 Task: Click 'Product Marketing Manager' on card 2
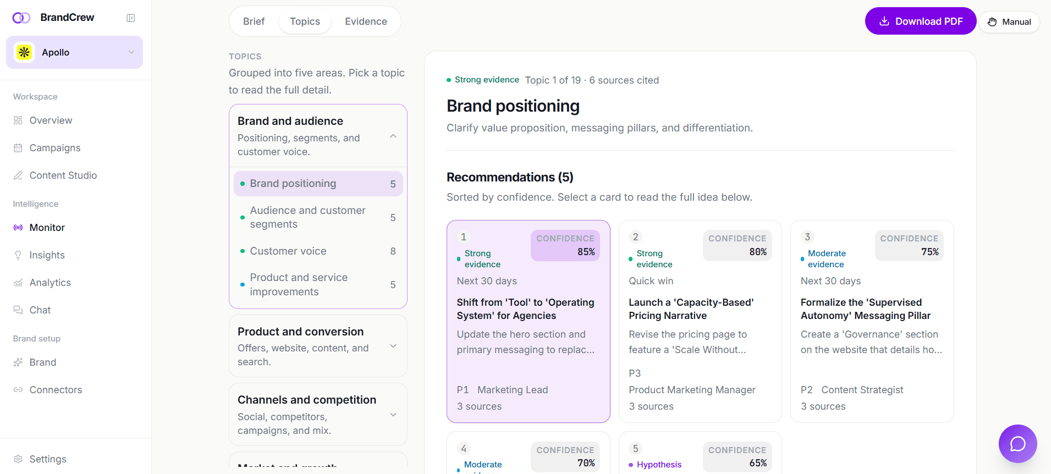[x=692, y=390]
